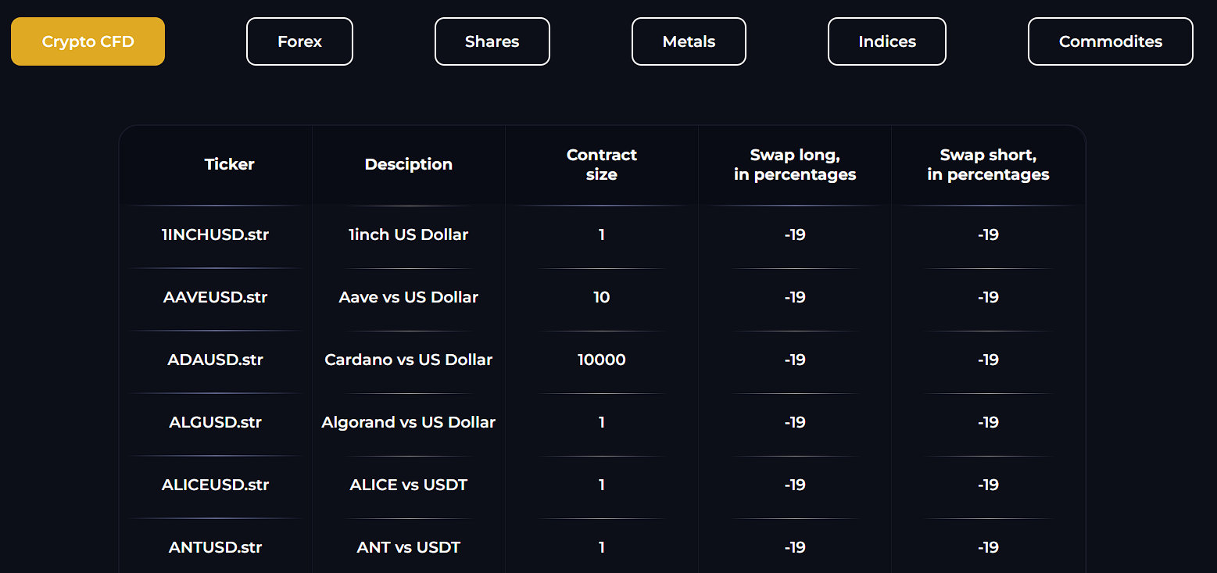Select the ADAUSD.str ticker cell
Viewport: 1217px width, 573px height.
point(216,360)
